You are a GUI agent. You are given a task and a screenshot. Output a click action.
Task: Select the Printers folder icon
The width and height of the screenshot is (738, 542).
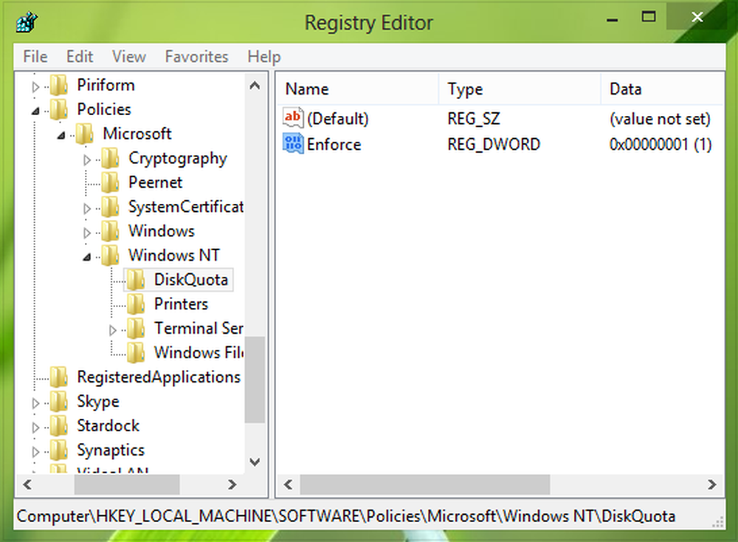click(x=137, y=304)
